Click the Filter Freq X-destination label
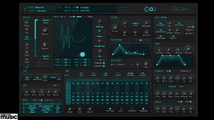Image resolution: width=214 pixels, height=120 pixels. point(100,27)
